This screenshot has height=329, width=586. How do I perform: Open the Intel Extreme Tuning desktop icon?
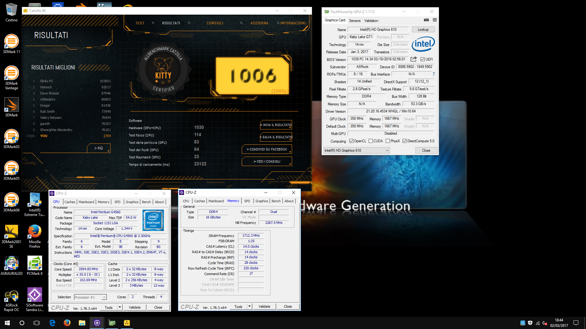[35, 205]
